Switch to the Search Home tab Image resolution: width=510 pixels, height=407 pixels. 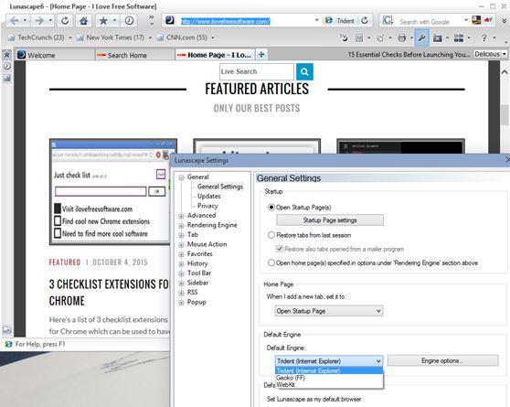pos(134,55)
